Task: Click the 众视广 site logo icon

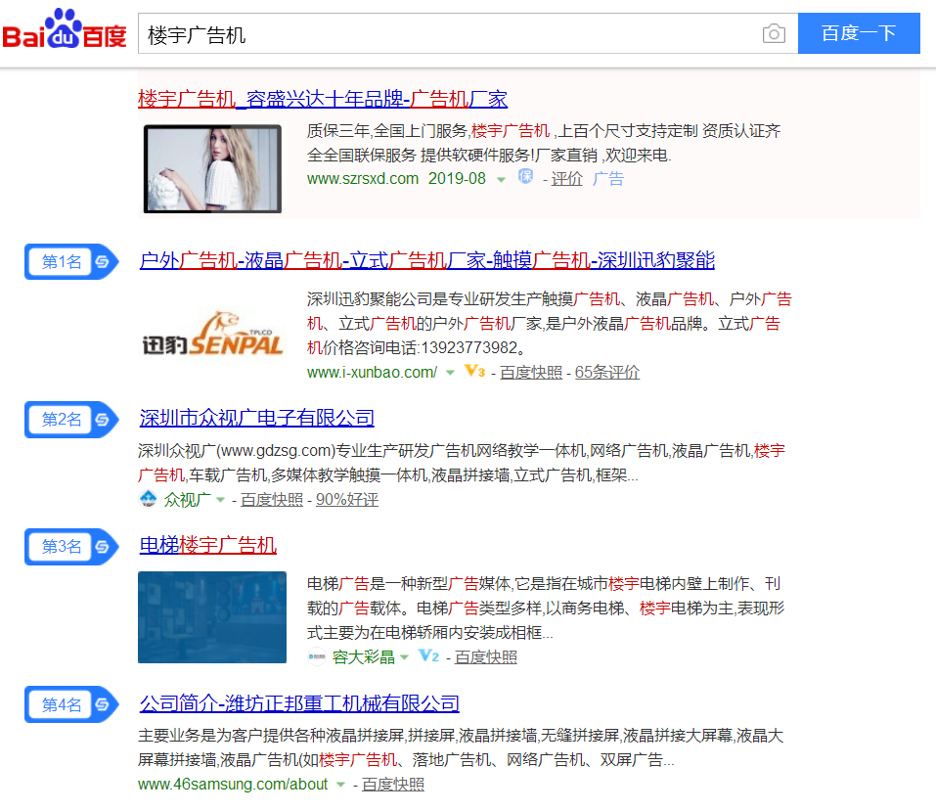Action: (148, 499)
